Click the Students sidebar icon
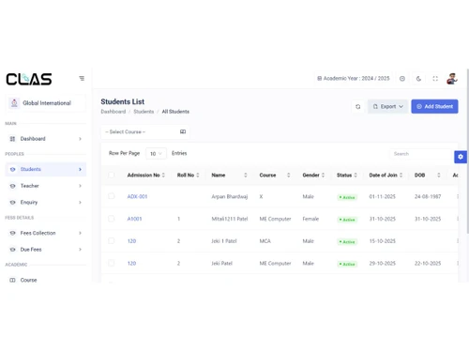Image resolution: width=469 pixels, height=352 pixels. coord(12,169)
